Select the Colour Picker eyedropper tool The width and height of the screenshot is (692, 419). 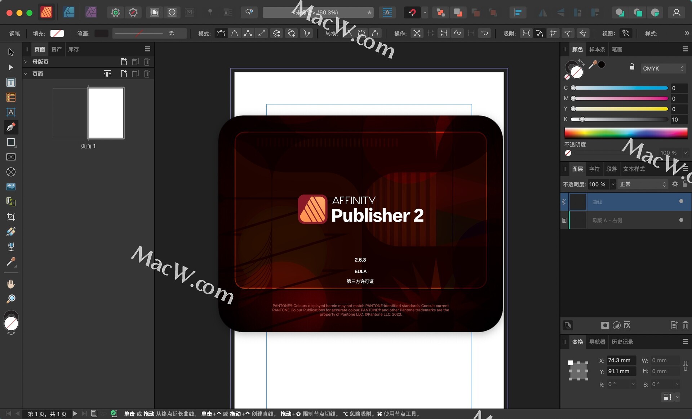point(11,262)
